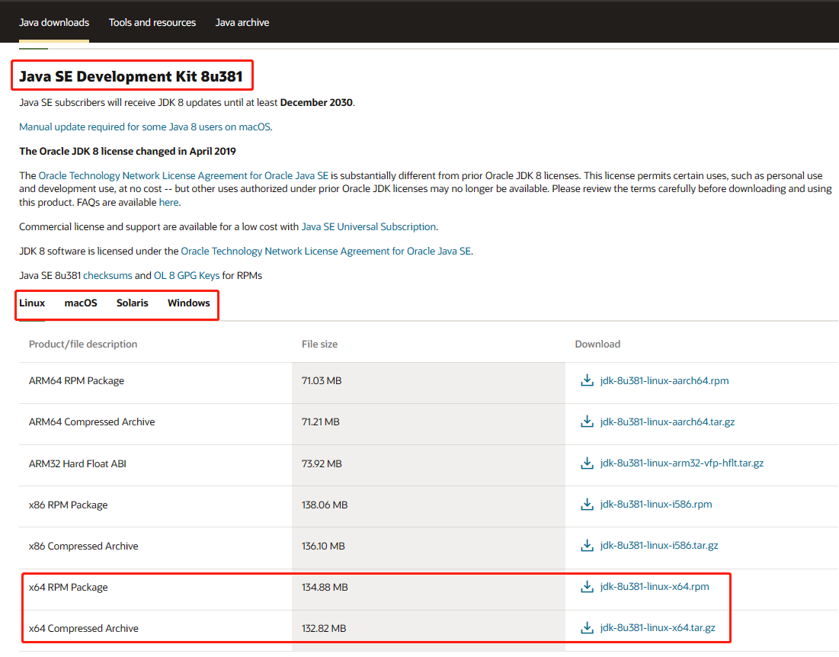The height and width of the screenshot is (657, 839).
Task: Select the Windows platform tab
Action: (189, 303)
